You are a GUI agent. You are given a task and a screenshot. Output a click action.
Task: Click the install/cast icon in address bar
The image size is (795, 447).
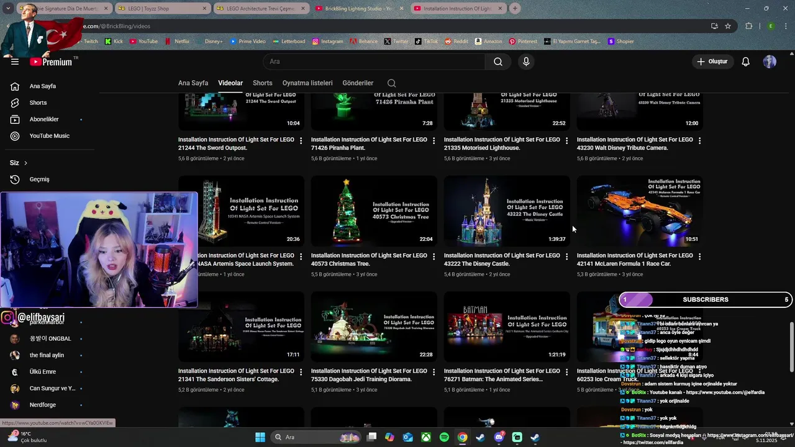point(714,26)
